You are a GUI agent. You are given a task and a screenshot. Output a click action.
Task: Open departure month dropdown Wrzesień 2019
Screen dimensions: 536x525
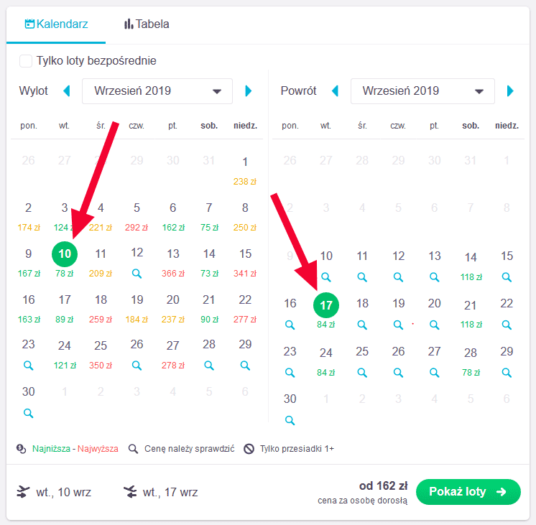[x=157, y=91]
